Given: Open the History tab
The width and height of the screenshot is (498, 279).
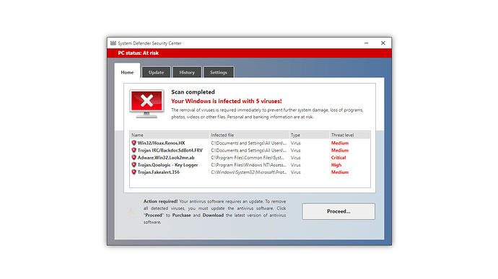Looking at the screenshot, I should (x=187, y=72).
